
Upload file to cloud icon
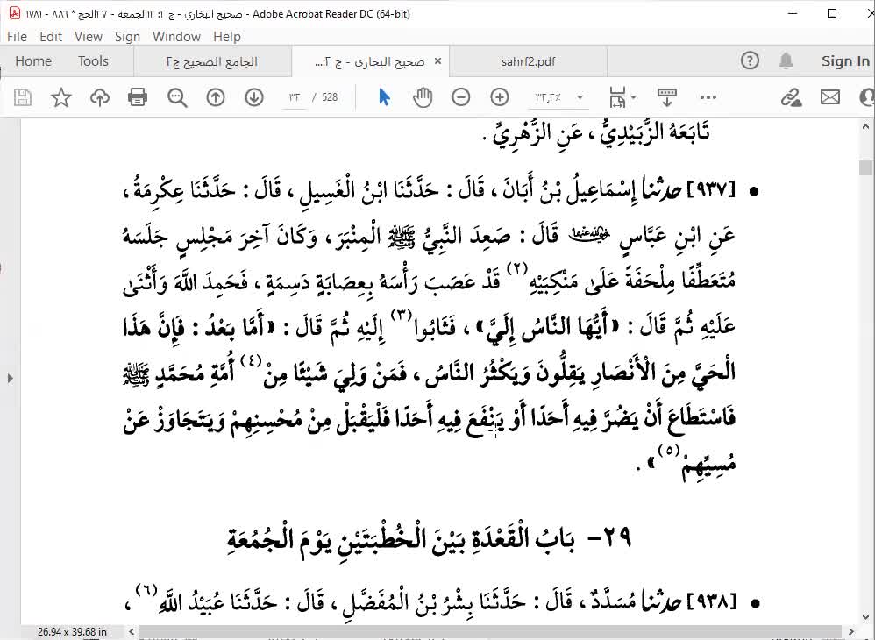pyautogui.click(x=100, y=97)
